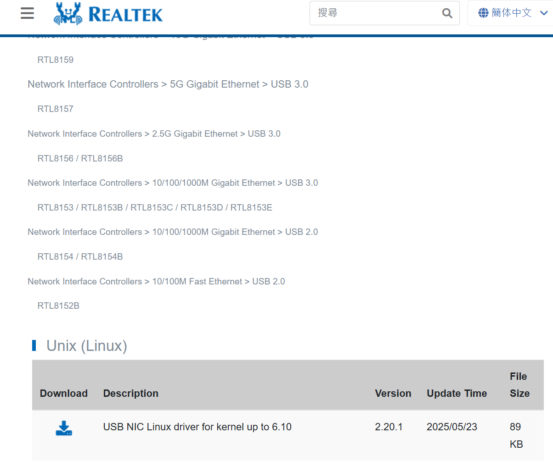This screenshot has height=467, width=553.
Task: Expand the language dropdown chevron
Action: [544, 13]
